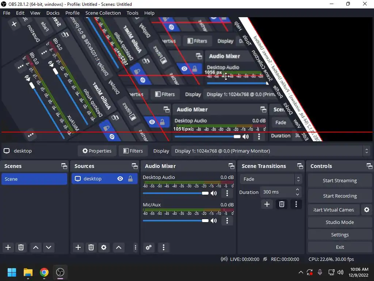Open File Explorer from taskbar

28,272
